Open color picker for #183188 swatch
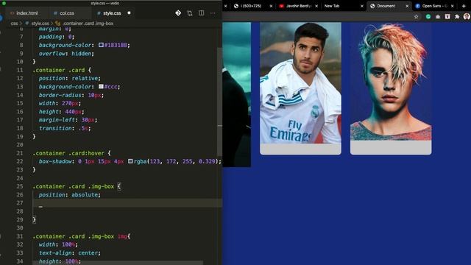 102,45
